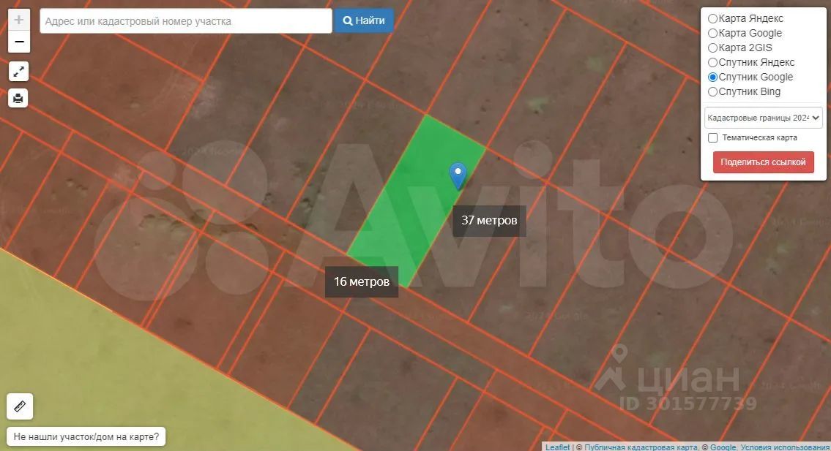Open Google attribution link
The height and width of the screenshot is (451, 831).
click(723, 447)
